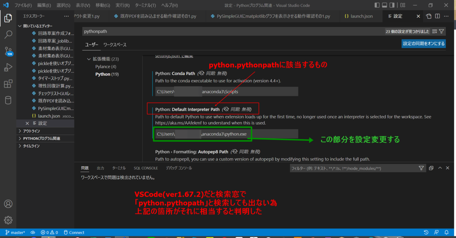Open the ターミナル(T) menu

click(146, 5)
